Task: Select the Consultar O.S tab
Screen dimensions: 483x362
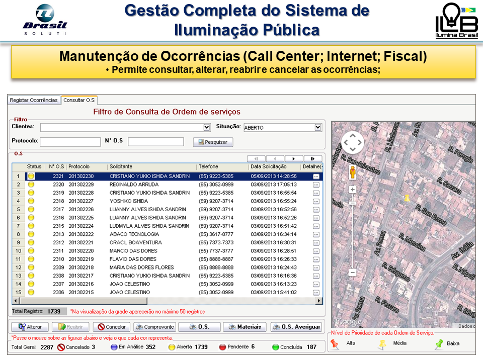Action: click(79, 100)
